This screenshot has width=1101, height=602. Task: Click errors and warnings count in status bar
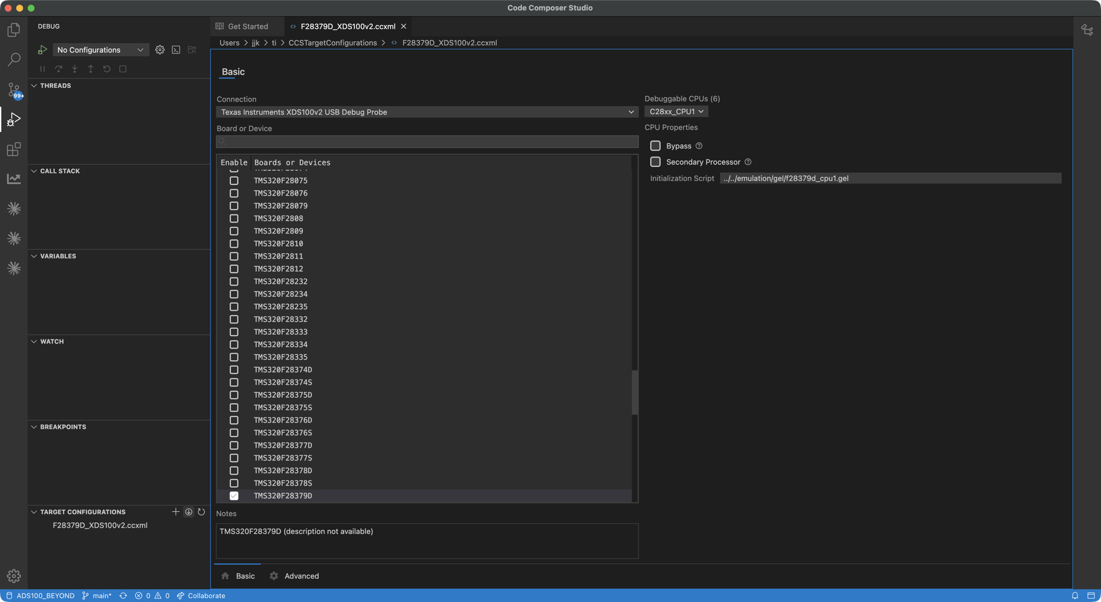pyautogui.click(x=152, y=596)
